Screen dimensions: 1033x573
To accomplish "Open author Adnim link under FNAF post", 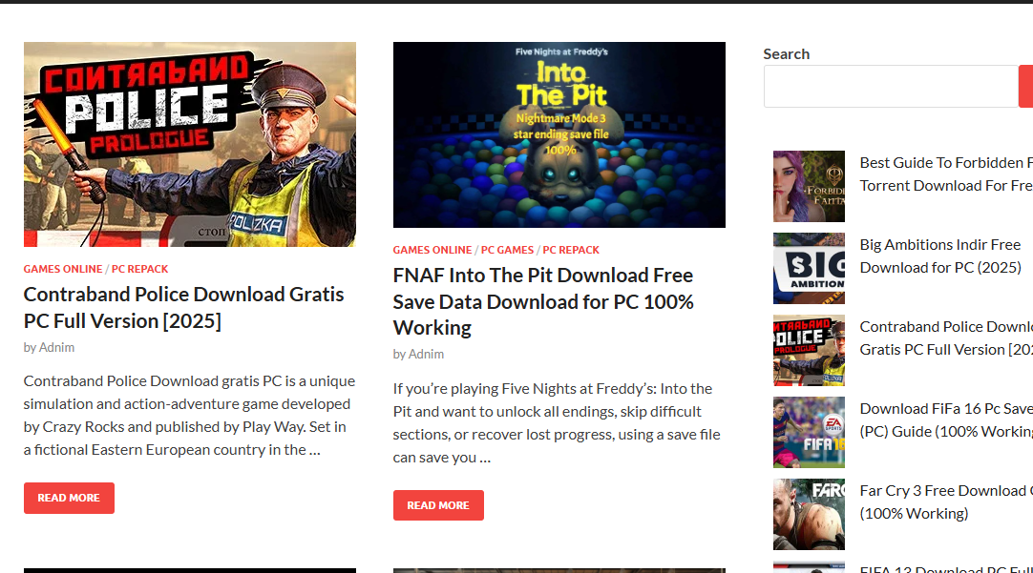I will point(426,354).
